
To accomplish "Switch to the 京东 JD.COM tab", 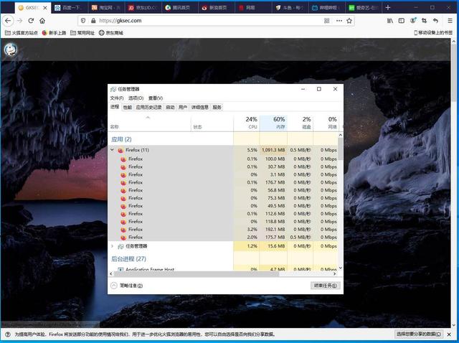I will click(x=143, y=8).
